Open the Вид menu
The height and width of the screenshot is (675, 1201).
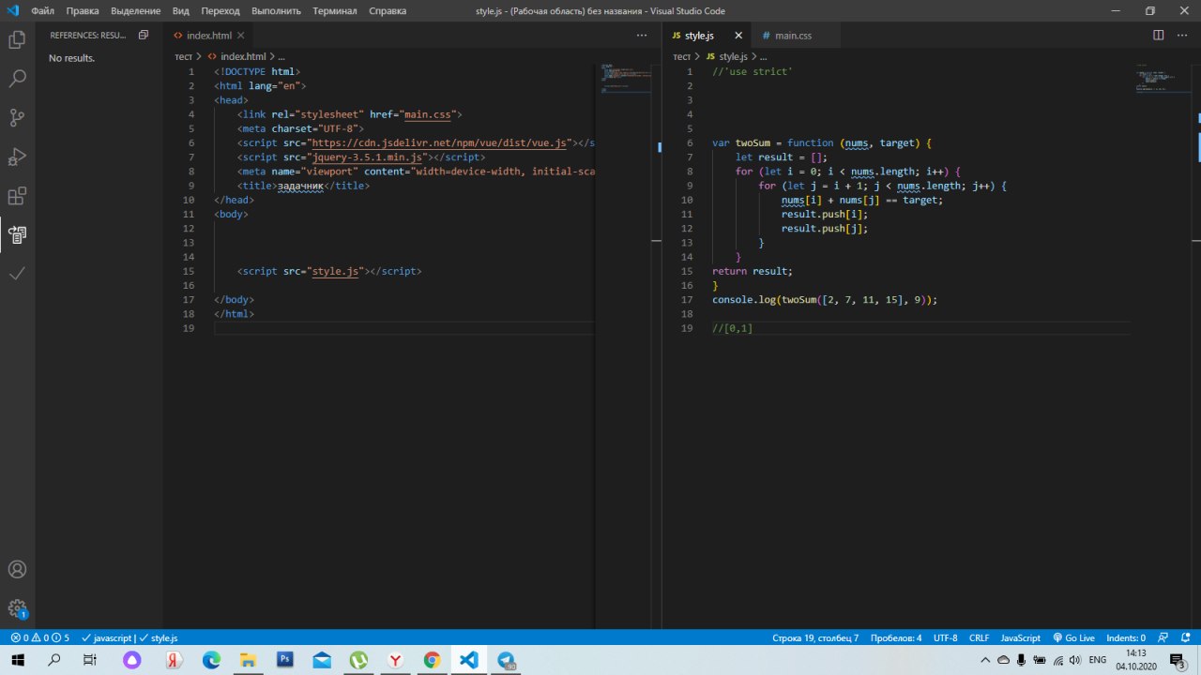click(181, 11)
